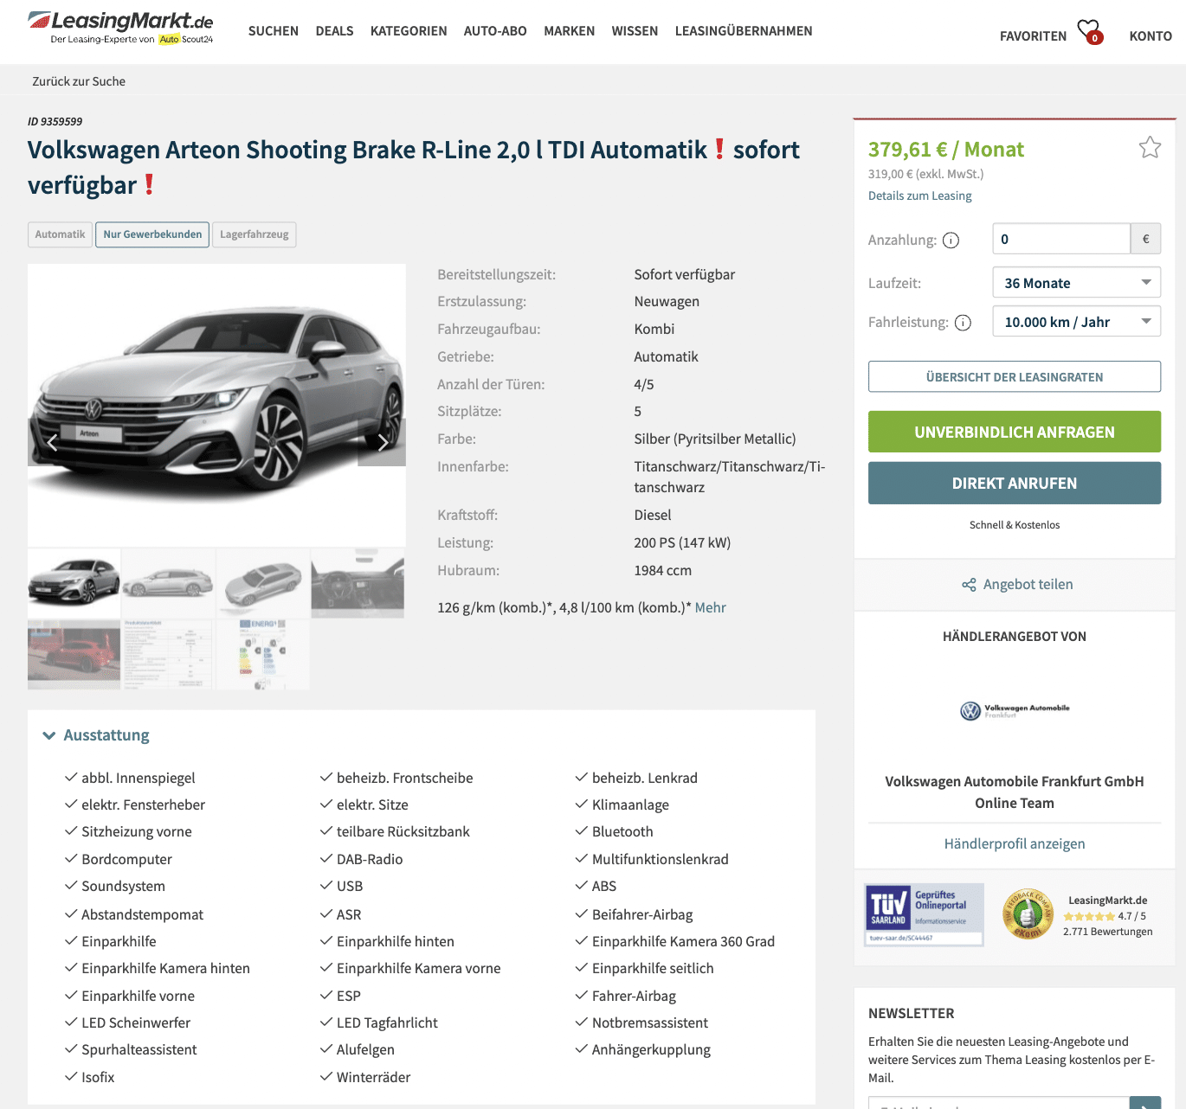The width and height of the screenshot is (1186, 1109).
Task: Click the Lagerfahrzeug tag
Action: tap(255, 234)
